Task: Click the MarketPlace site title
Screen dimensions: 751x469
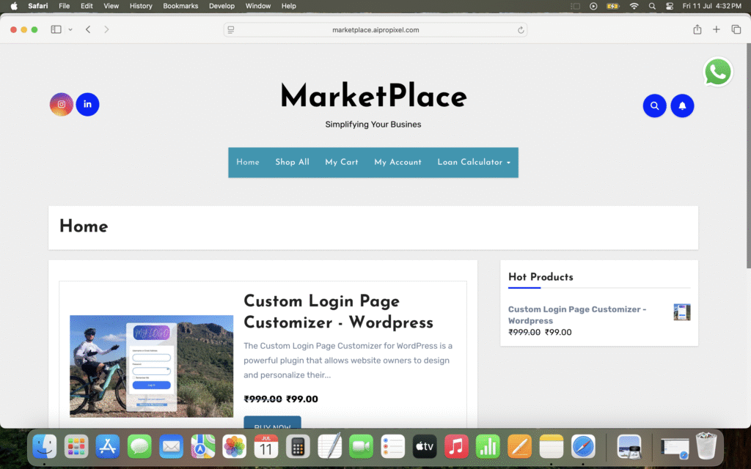Action: coord(373,96)
